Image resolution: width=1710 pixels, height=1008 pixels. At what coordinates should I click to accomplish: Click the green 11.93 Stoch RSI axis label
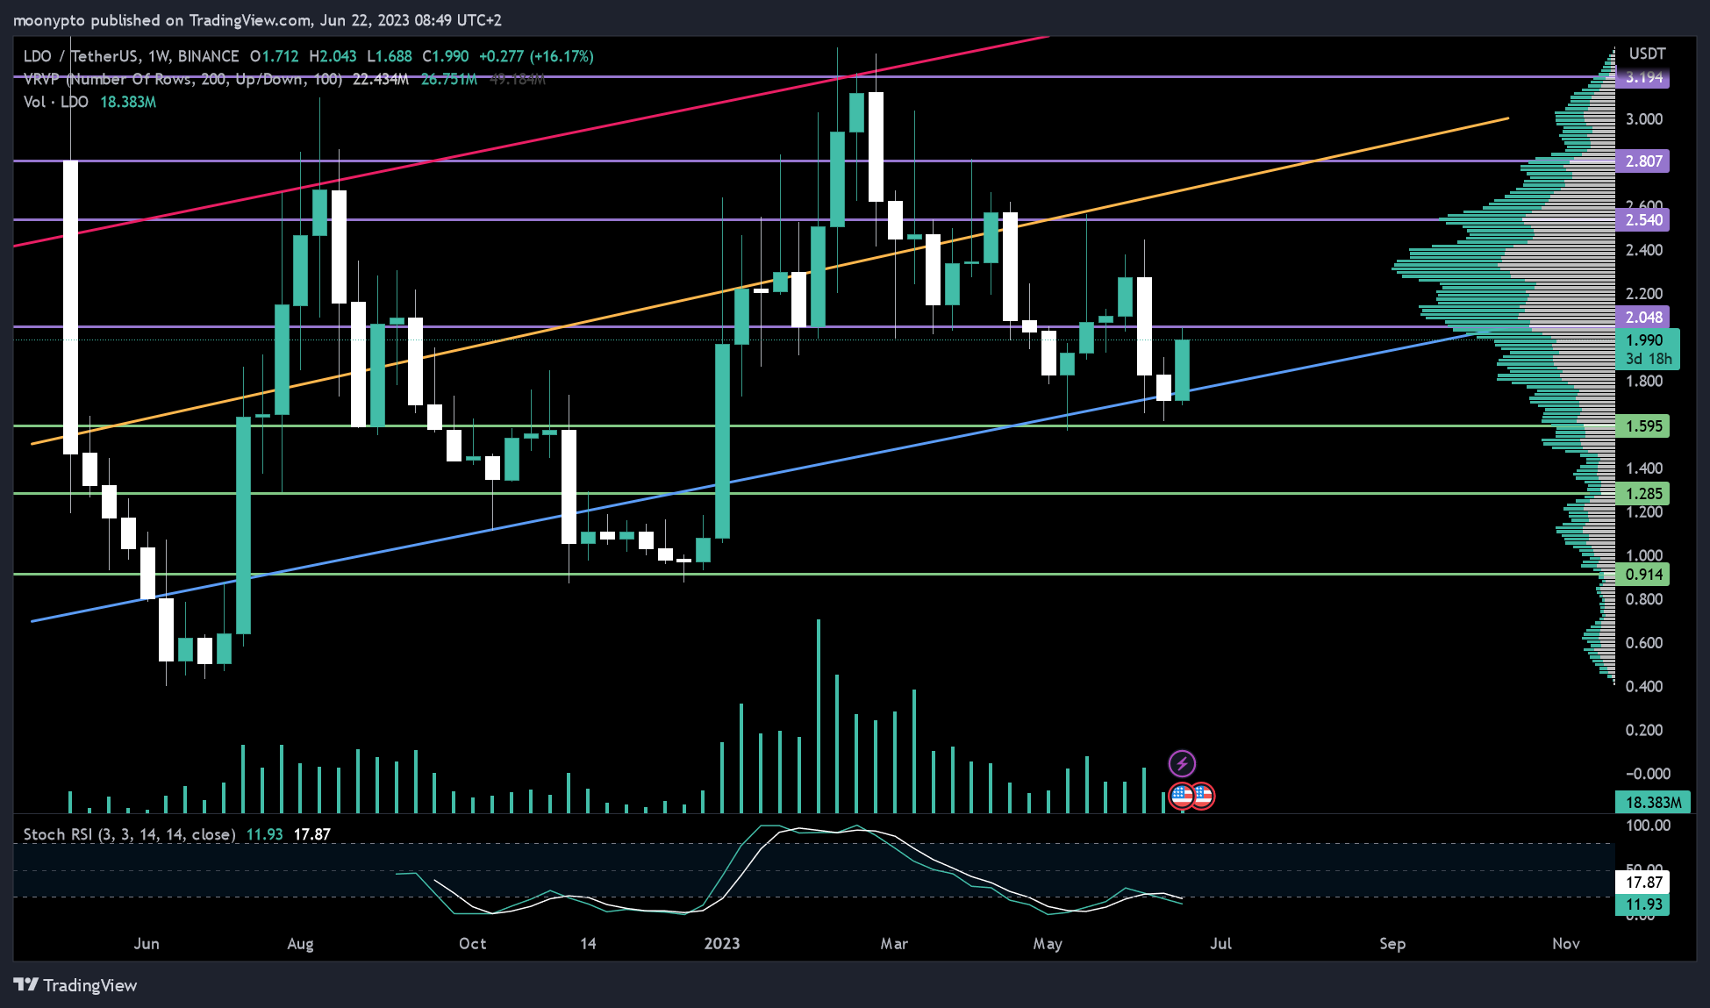(1643, 904)
